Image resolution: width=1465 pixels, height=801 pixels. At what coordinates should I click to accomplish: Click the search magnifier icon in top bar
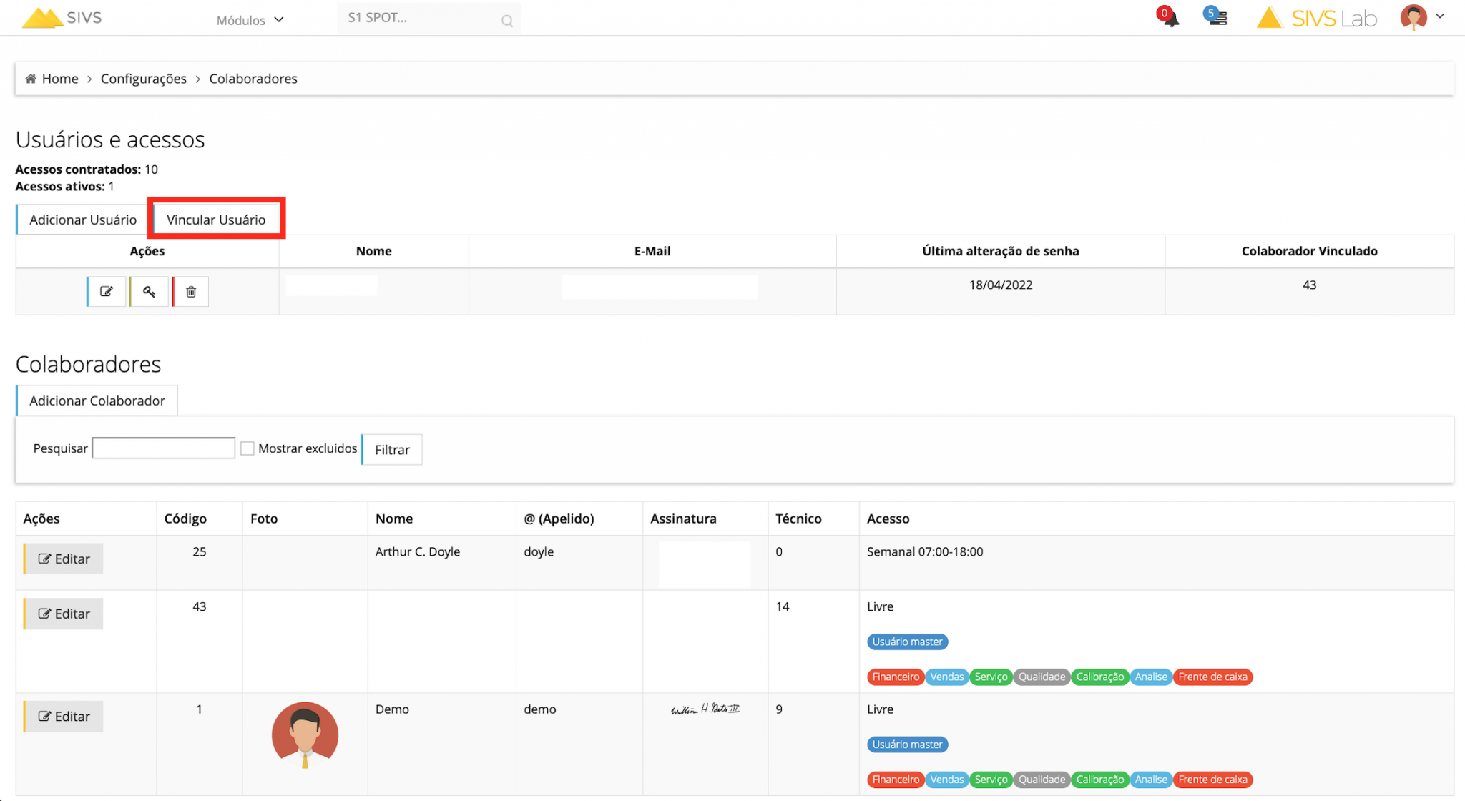pyautogui.click(x=507, y=21)
